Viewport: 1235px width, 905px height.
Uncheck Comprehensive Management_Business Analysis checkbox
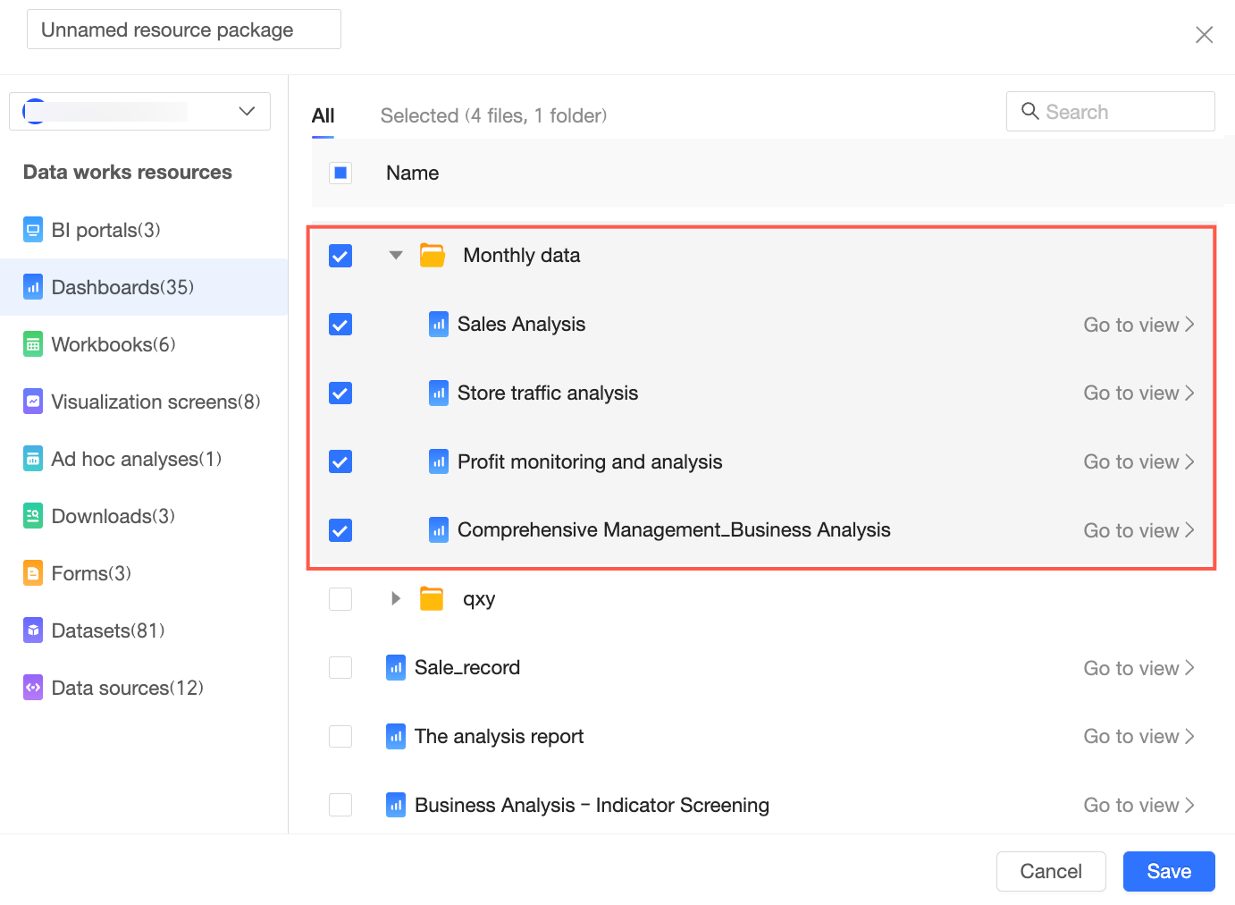[x=340, y=530]
